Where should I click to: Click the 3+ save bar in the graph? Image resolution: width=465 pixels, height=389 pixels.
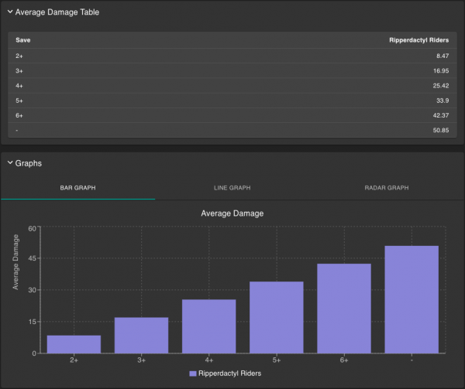[x=142, y=335]
